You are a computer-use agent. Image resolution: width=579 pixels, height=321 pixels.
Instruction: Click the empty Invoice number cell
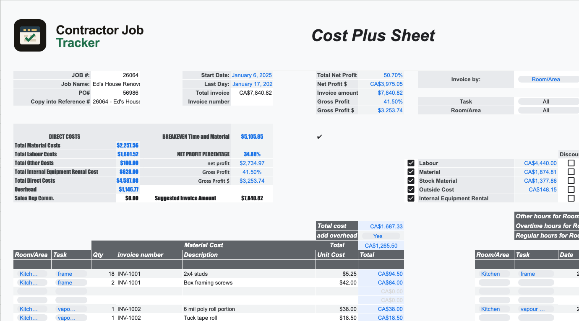point(252,101)
